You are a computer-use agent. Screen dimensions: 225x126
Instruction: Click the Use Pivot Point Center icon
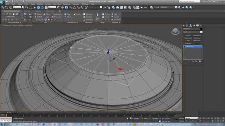pyautogui.click(x=58, y=7)
